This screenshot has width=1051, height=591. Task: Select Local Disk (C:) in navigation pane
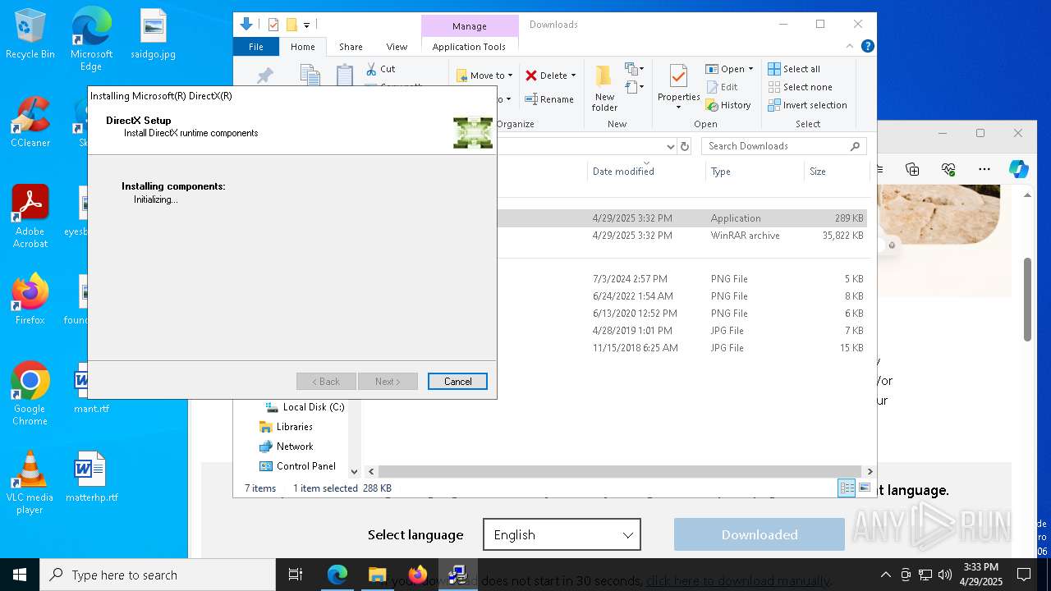tap(305, 407)
